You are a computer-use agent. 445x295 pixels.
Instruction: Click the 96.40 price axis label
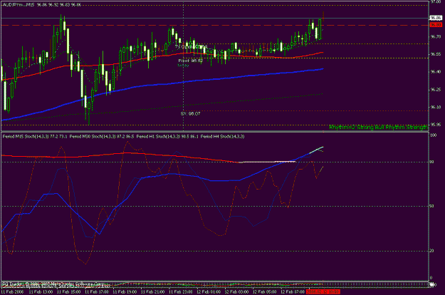click(x=436, y=72)
